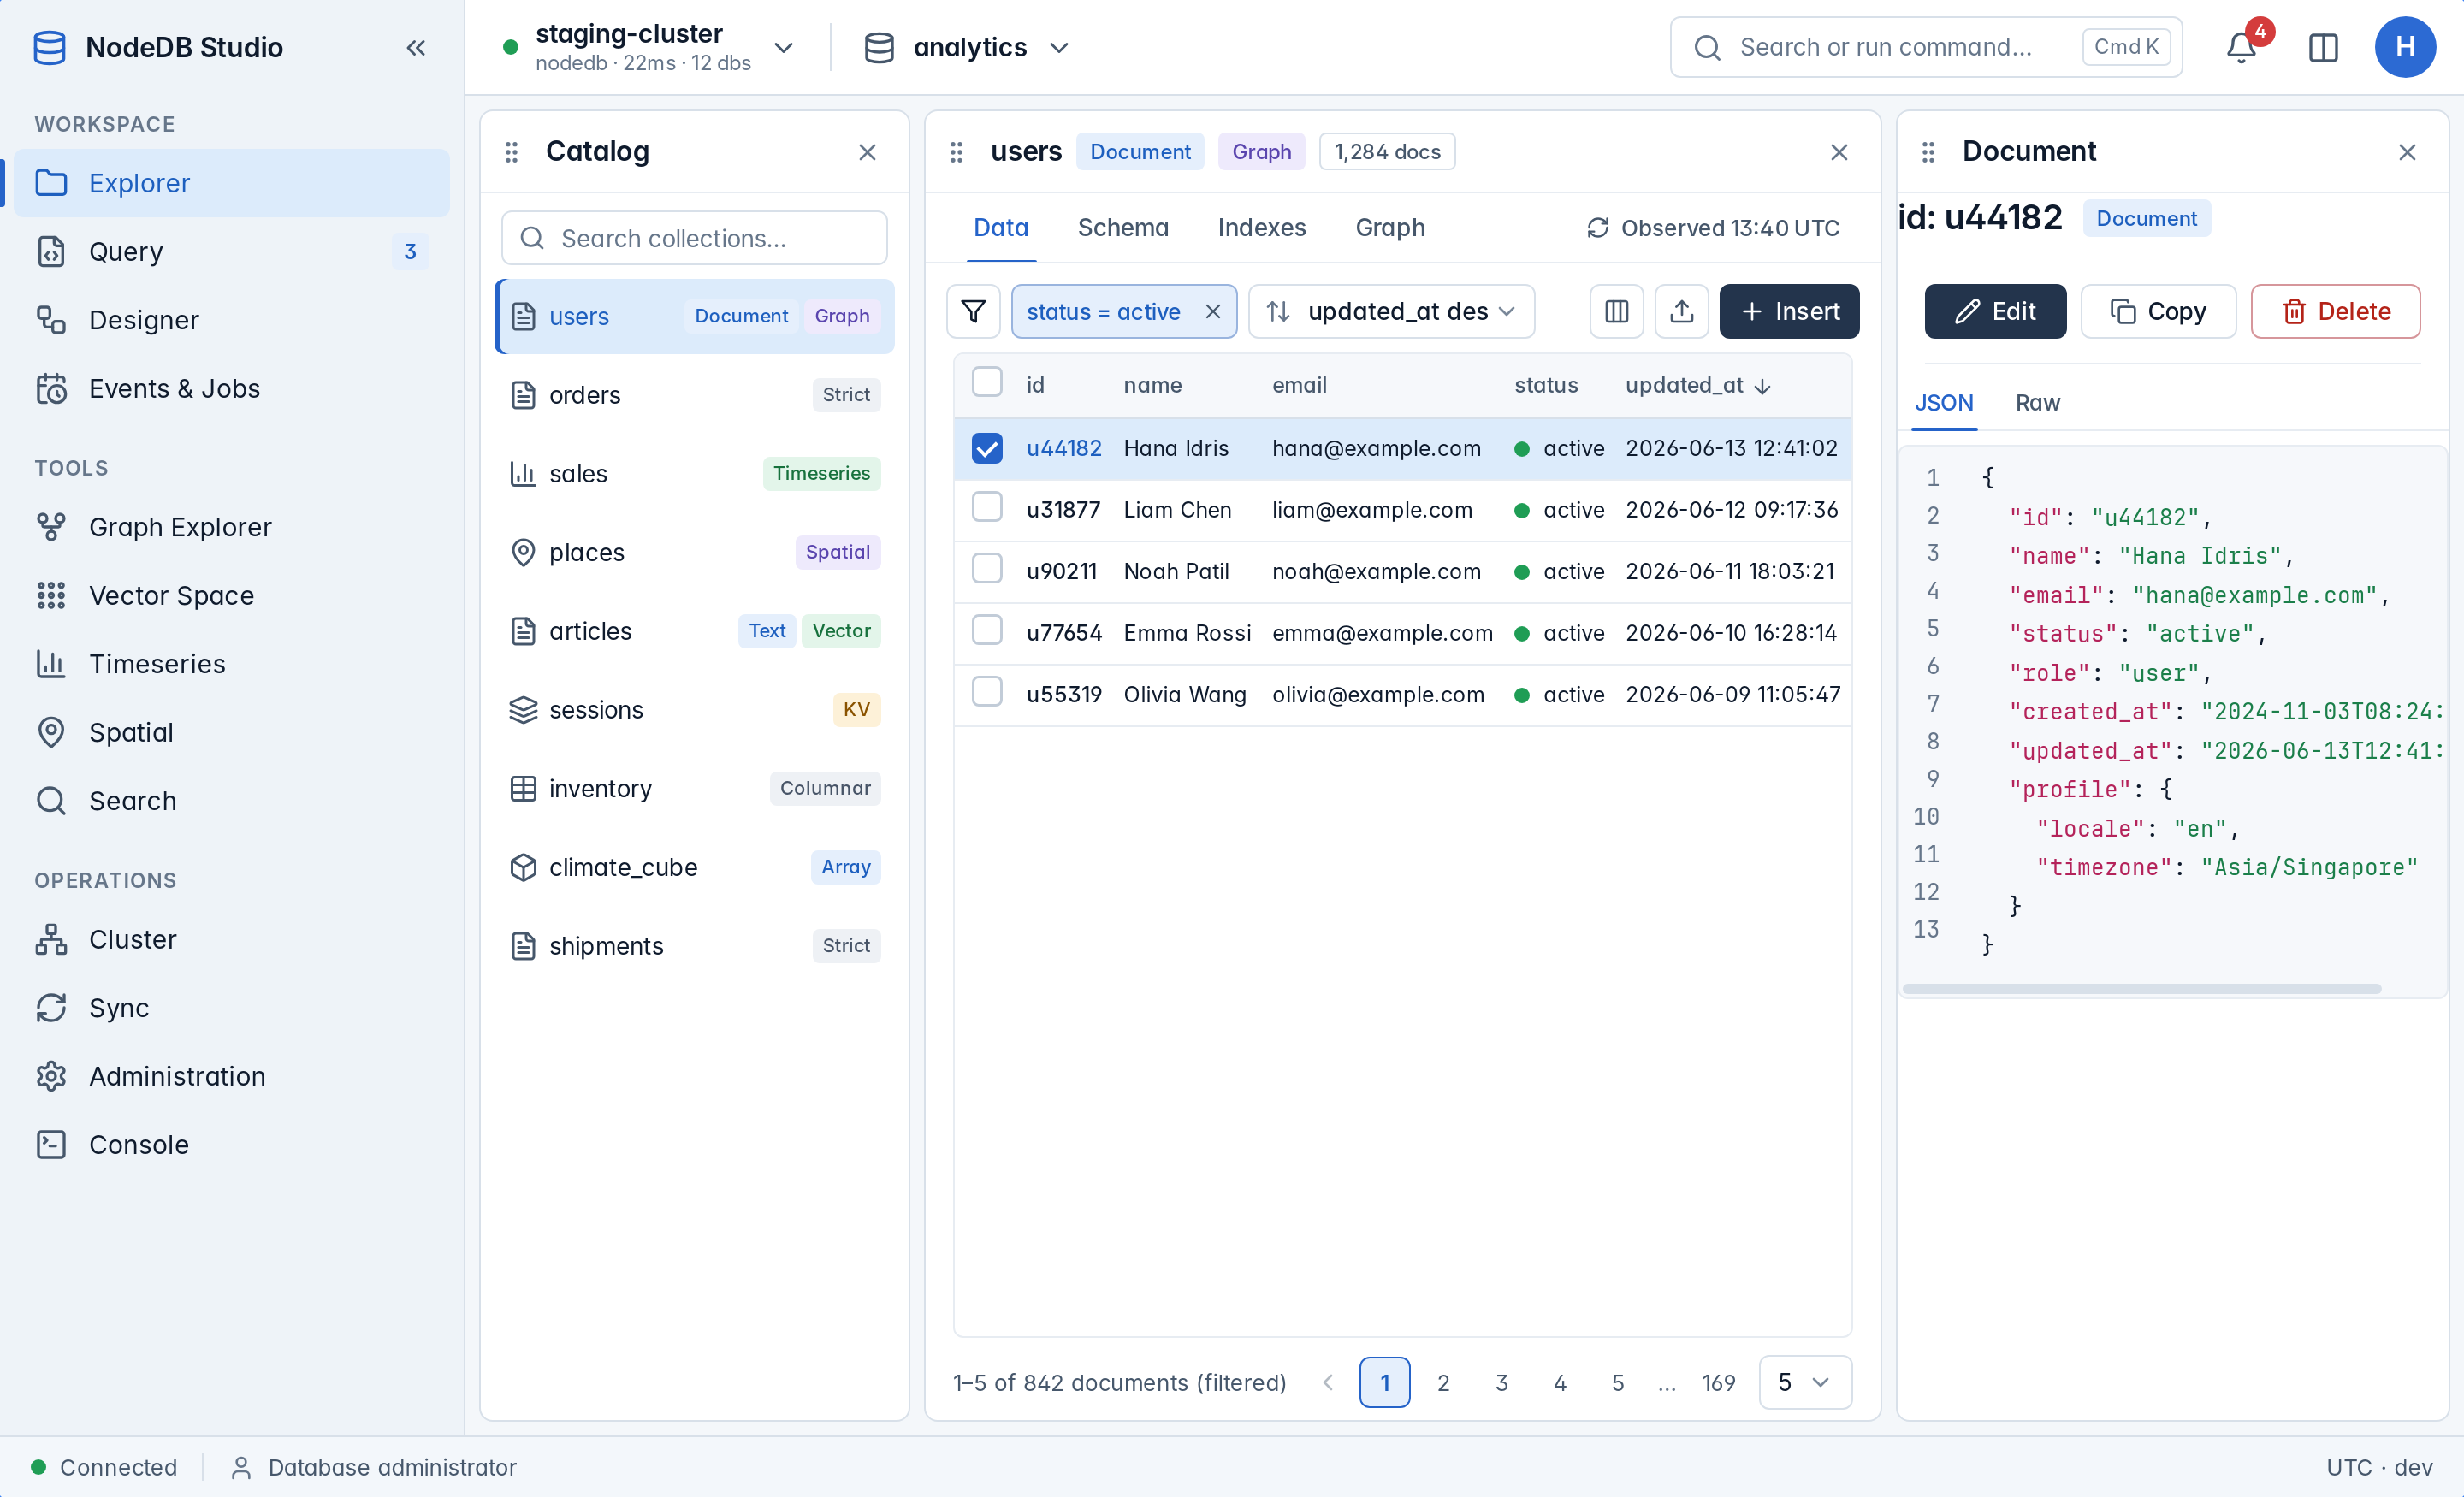Select the places Spatial collection

click(694, 552)
